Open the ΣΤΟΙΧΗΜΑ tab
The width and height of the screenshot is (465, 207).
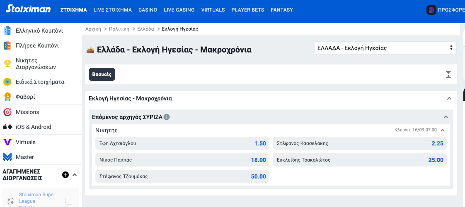(x=73, y=10)
